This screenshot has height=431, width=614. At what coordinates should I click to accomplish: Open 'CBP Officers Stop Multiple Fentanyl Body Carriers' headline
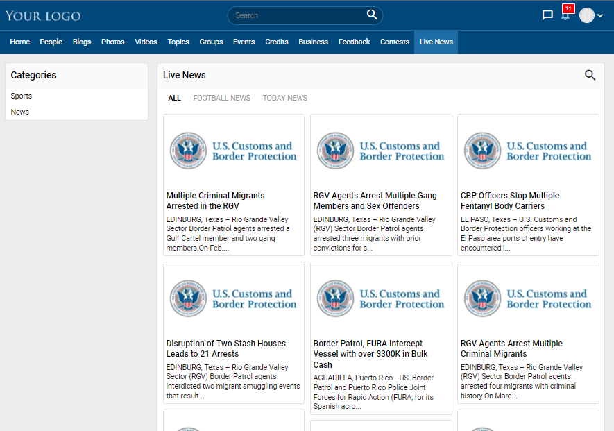pyautogui.click(x=510, y=201)
